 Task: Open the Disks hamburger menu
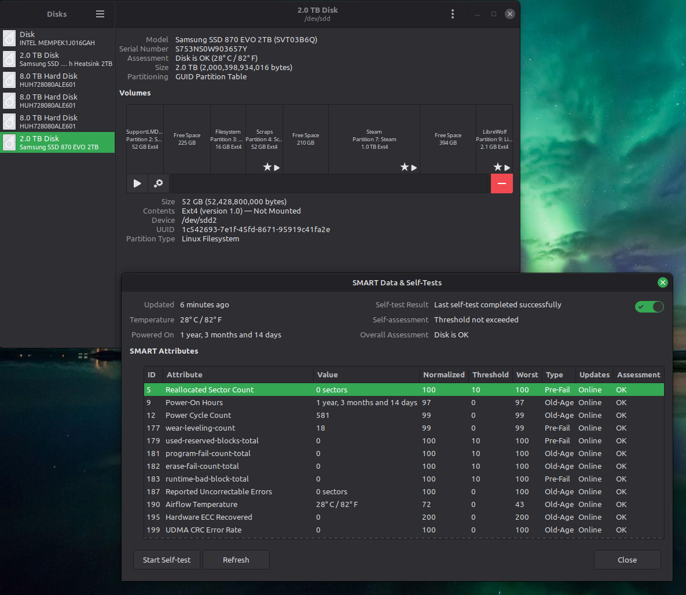(x=100, y=14)
